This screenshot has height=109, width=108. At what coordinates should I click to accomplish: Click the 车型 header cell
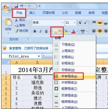[38, 77]
